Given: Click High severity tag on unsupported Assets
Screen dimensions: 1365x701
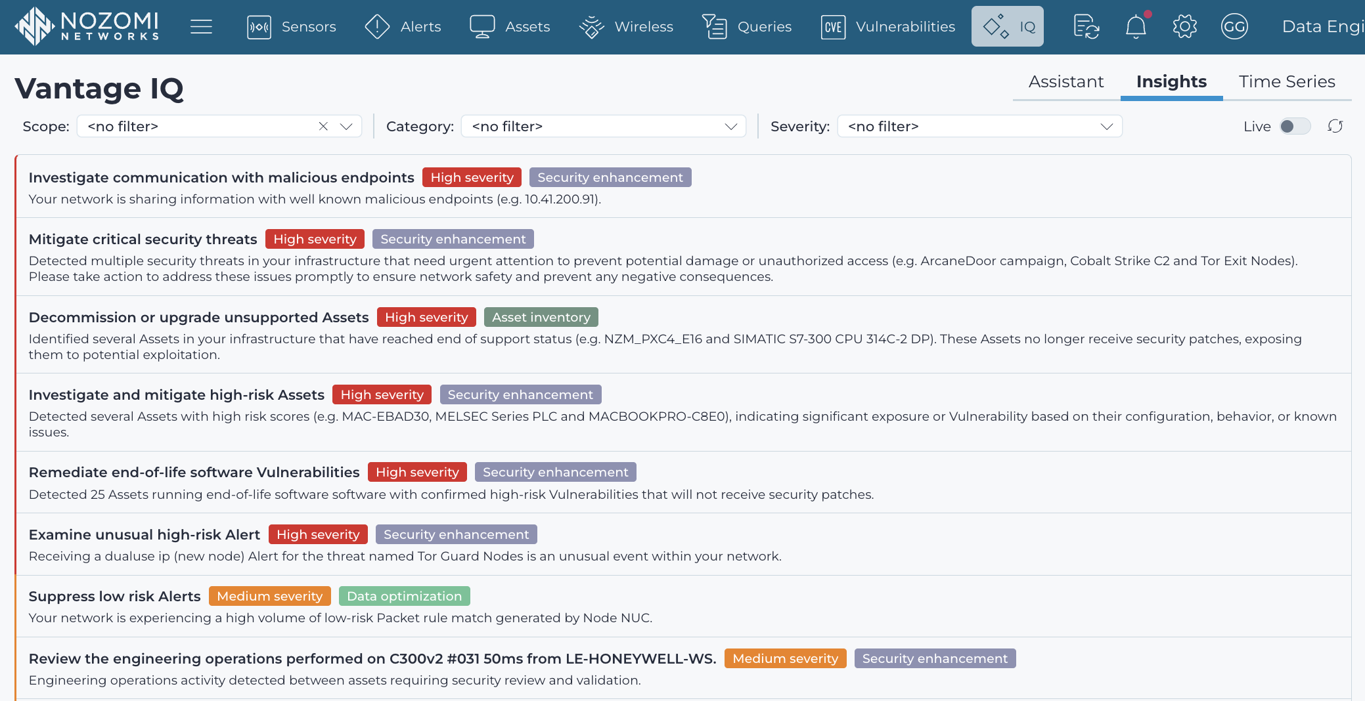Looking at the screenshot, I should [x=426, y=317].
